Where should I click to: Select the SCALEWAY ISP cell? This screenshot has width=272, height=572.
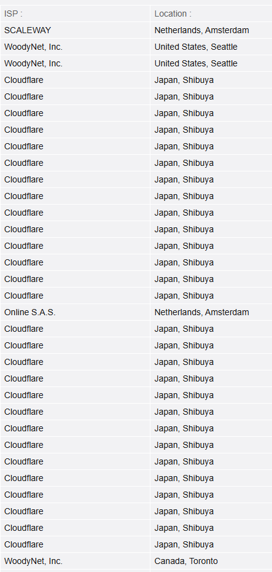click(75, 30)
